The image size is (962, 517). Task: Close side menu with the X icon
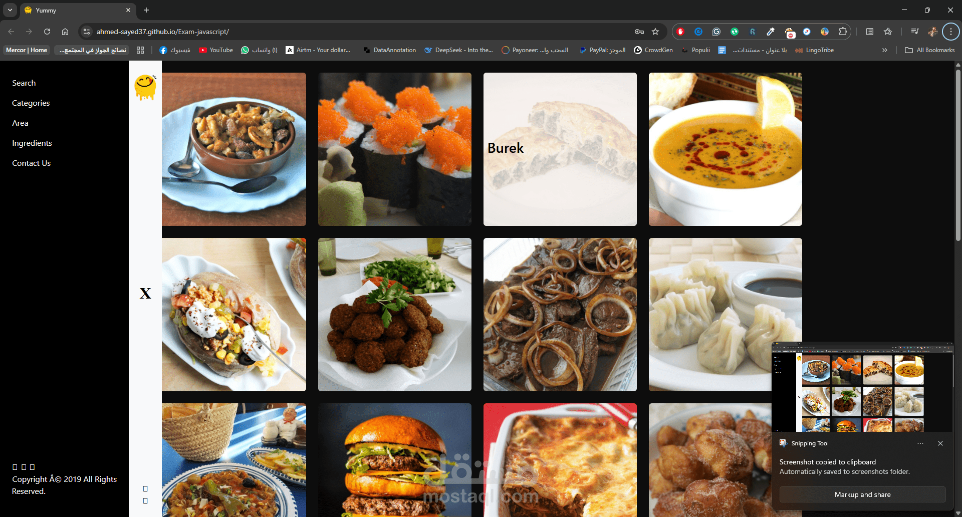tap(145, 293)
